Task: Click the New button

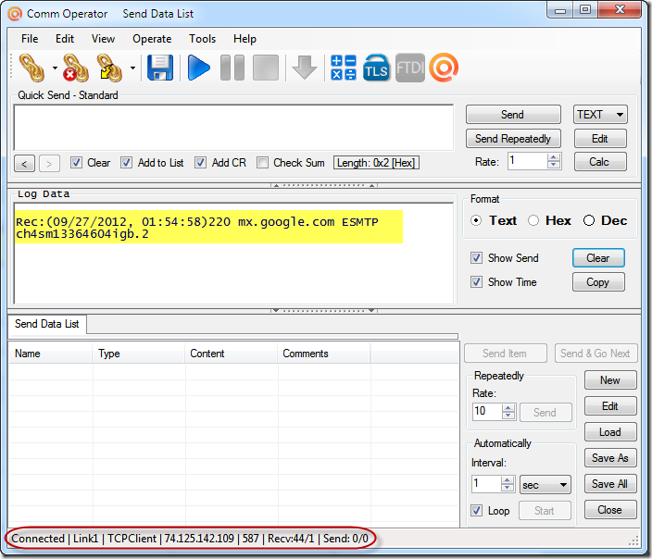Action: pyautogui.click(x=610, y=380)
